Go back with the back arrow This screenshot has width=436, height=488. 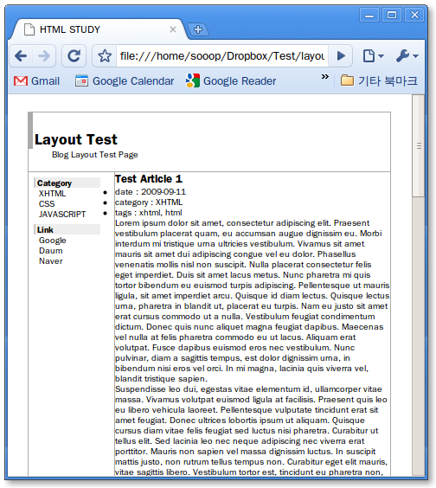[x=21, y=56]
